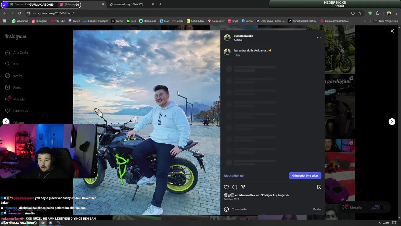
Task: Open the browser extensions puzzle icon
Action: pos(378,13)
